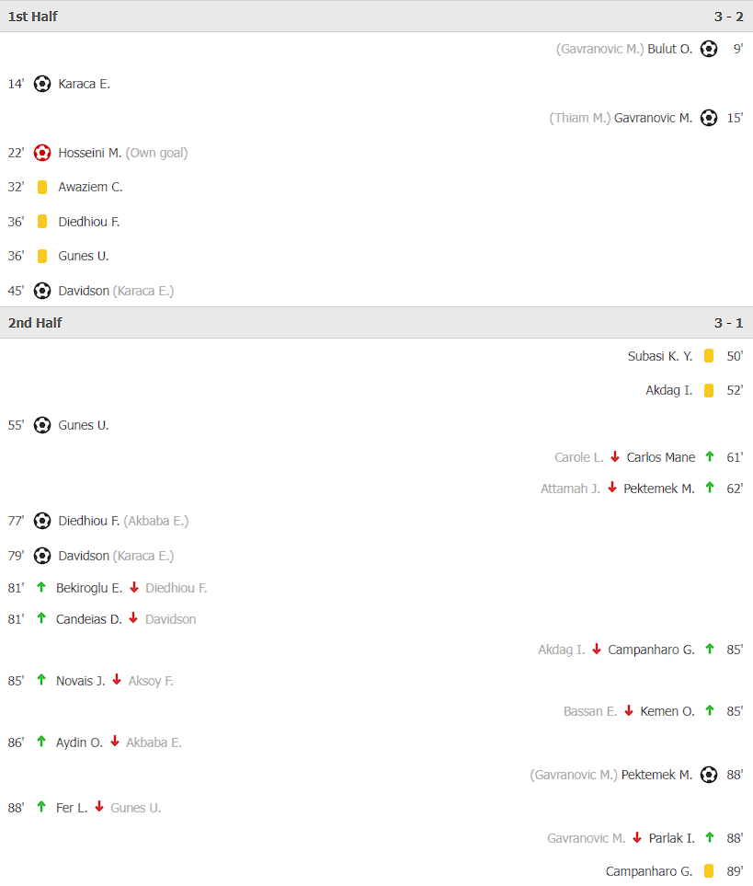Click the goal icon for Pektemek M. at 88'
The width and height of the screenshot is (753, 886).
tap(708, 775)
